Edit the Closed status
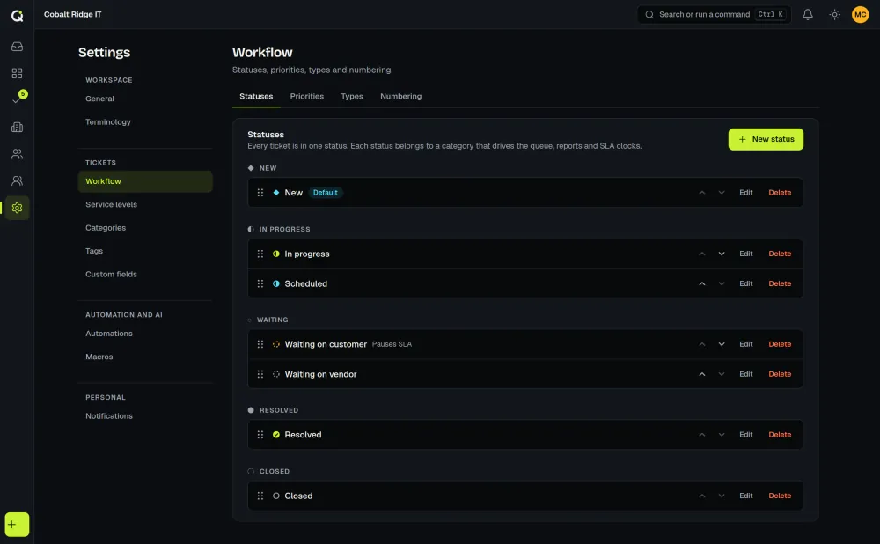Screen dimensions: 880x544 pos(746,496)
